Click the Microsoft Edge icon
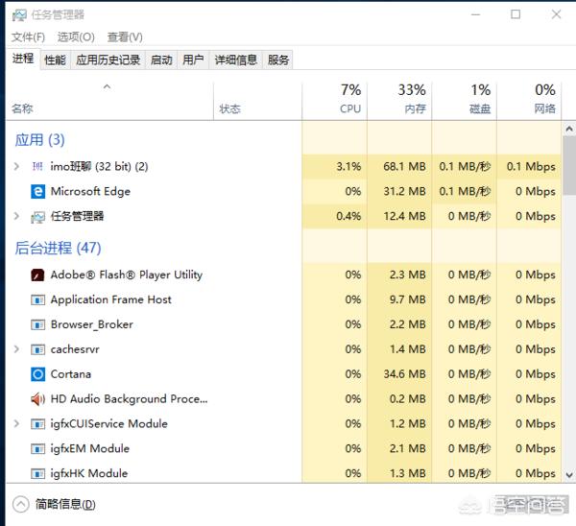576x526 pixels. pos(37,191)
